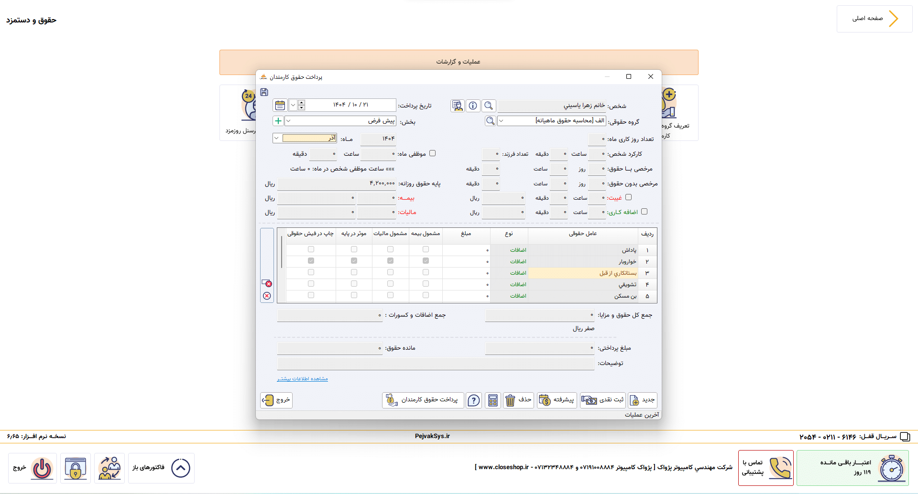Viewport: 918px width, 494px height.
Task: Open the فاکتورهای باز open invoices panel
Action: click(x=162, y=468)
